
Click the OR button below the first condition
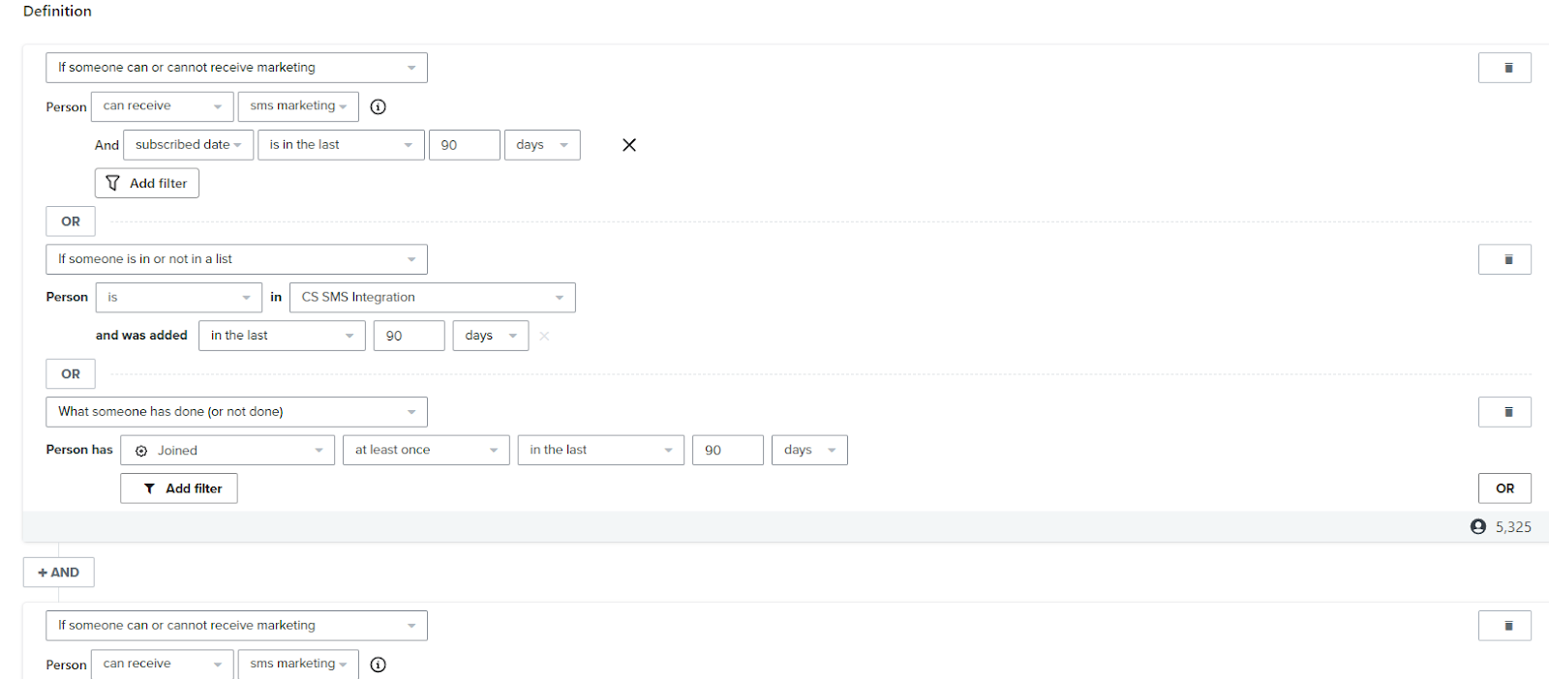pyautogui.click(x=71, y=221)
